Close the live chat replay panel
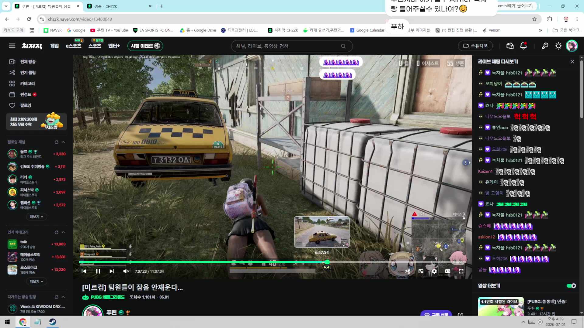 572,62
